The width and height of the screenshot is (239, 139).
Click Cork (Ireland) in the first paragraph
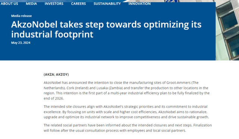click(x=78, y=88)
